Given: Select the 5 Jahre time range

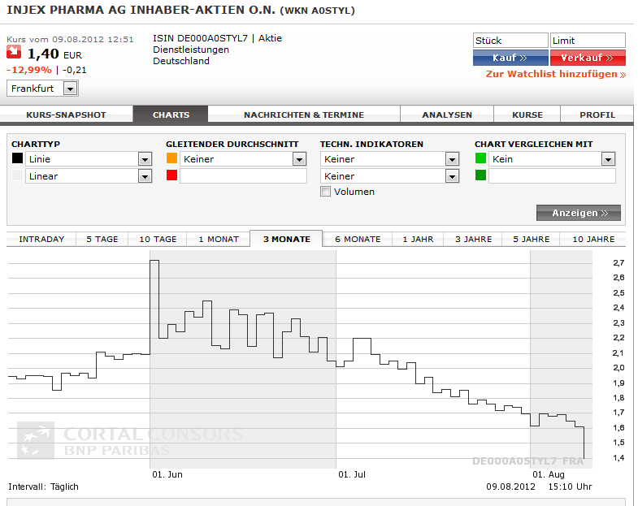Looking at the screenshot, I should tap(531, 239).
